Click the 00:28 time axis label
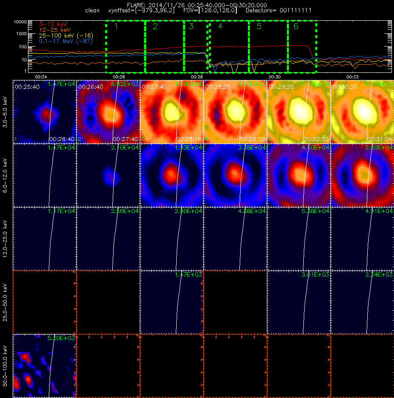Viewport: 394px width, 398px height. point(197,77)
